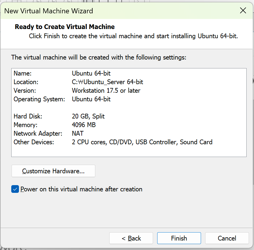Screen dimensions: 254x250
Task: Select the Name value 'Ubuntu 64-bit'
Action: click(91, 73)
